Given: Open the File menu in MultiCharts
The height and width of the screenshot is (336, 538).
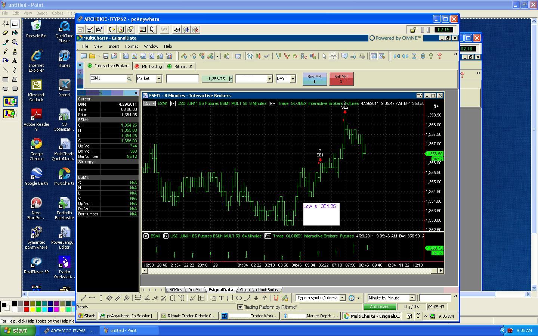Looking at the screenshot, I should coord(85,46).
